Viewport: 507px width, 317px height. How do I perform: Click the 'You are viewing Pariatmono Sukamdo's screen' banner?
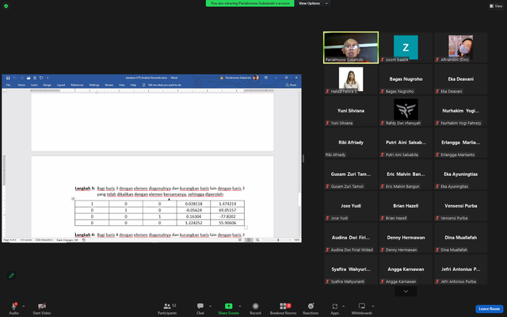point(250,3)
